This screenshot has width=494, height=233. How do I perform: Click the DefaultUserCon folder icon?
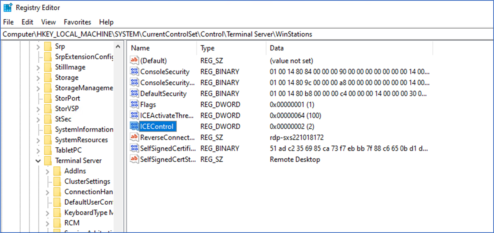coord(58,202)
